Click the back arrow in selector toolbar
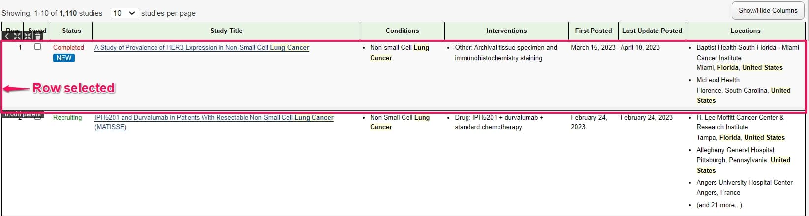This screenshot has width=809, height=216. (x=7, y=36)
